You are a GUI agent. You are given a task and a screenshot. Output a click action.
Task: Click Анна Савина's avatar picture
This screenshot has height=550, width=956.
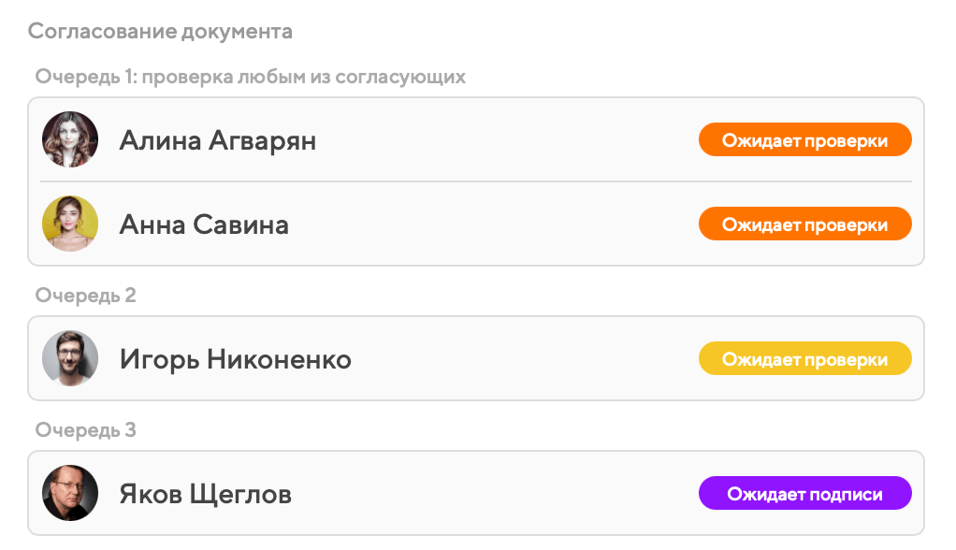click(x=70, y=224)
